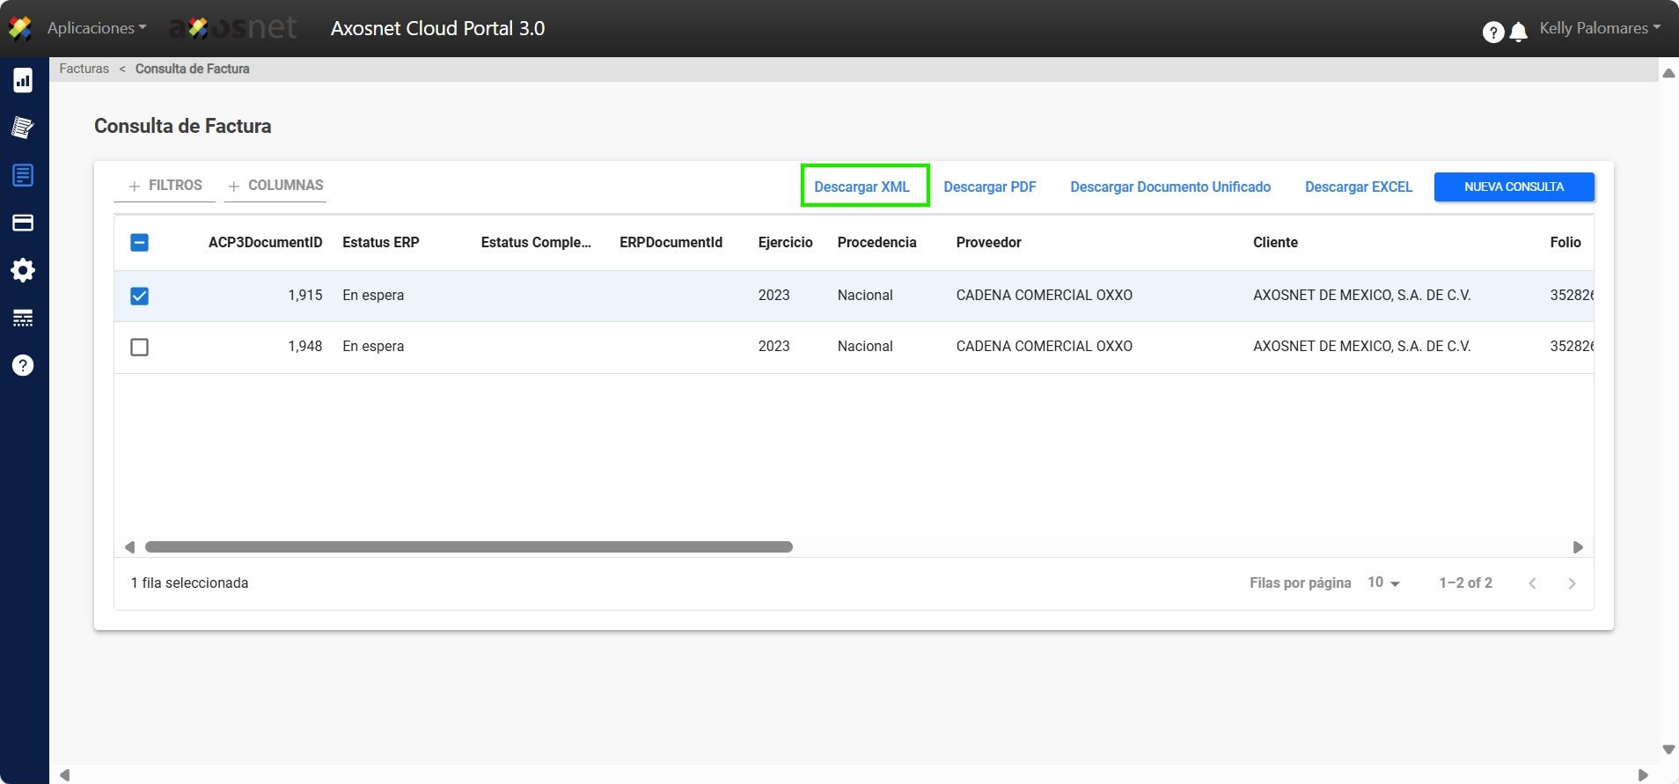Go to Facturas in the breadcrumb

tap(84, 69)
